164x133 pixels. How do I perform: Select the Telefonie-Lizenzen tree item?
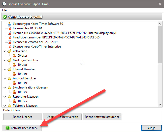25,105
